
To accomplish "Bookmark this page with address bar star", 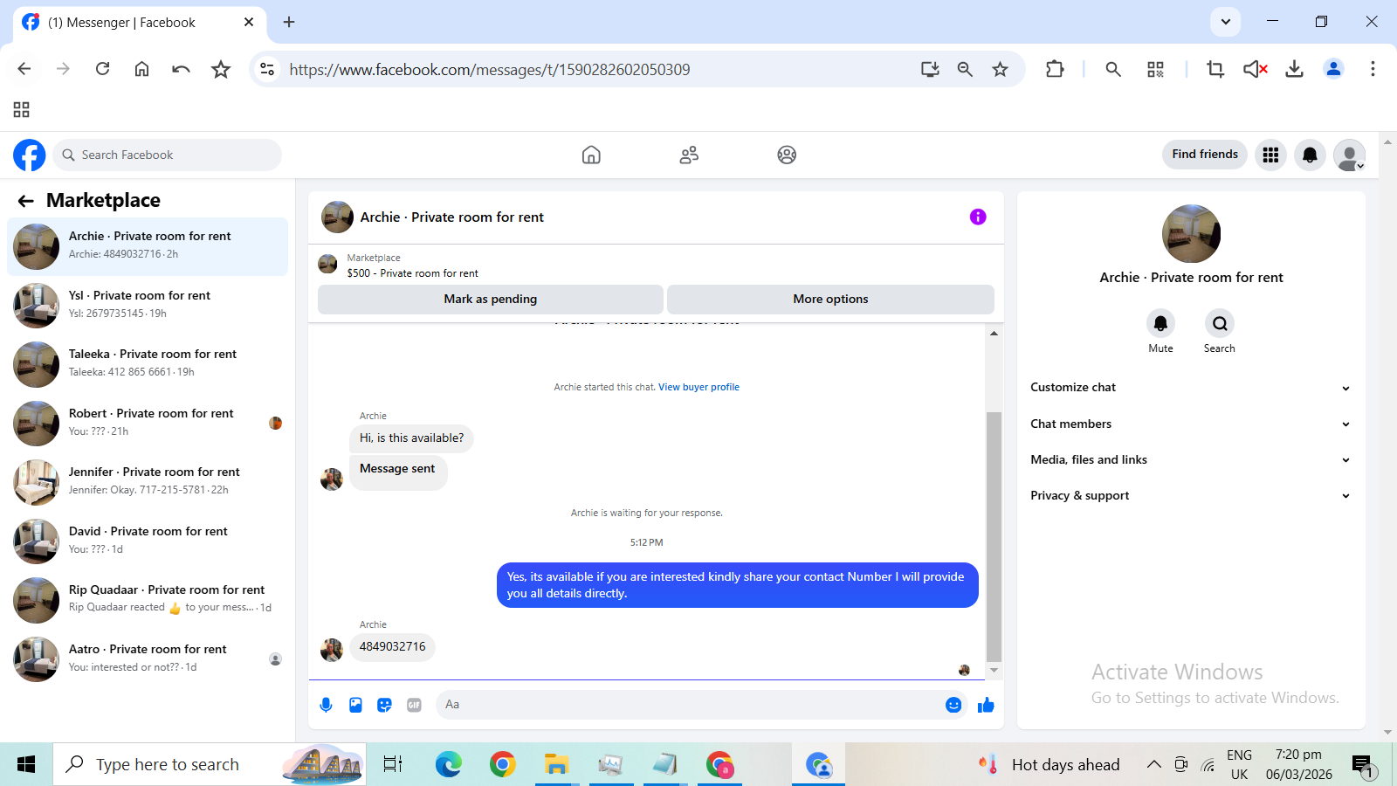I will point(1000,69).
